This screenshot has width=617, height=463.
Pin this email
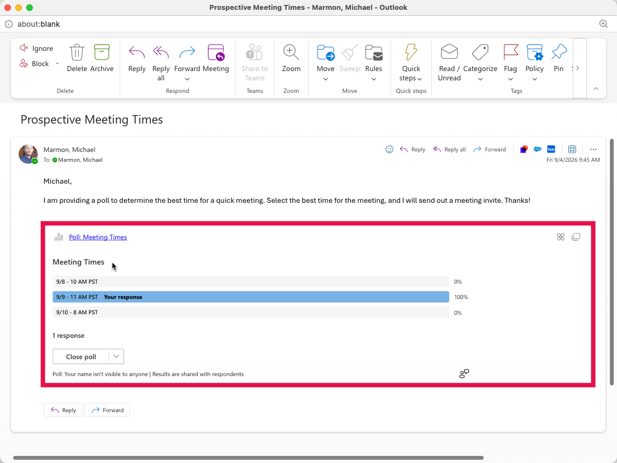coord(559,58)
